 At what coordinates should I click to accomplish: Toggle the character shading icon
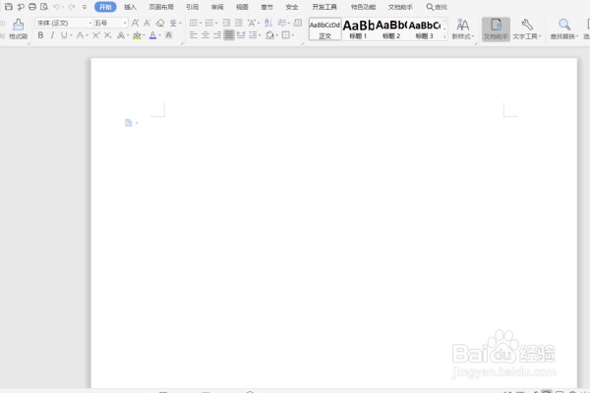(x=169, y=35)
